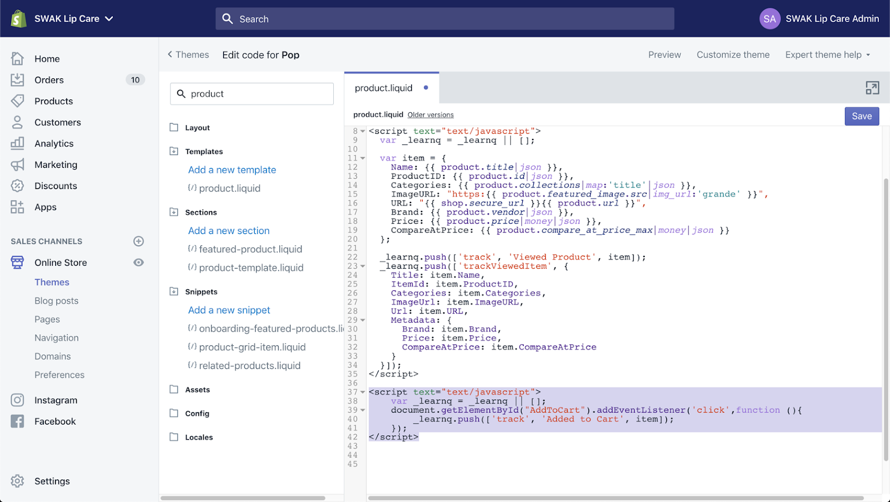Collapse the Sections folder
The image size is (890, 502).
coord(174,212)
